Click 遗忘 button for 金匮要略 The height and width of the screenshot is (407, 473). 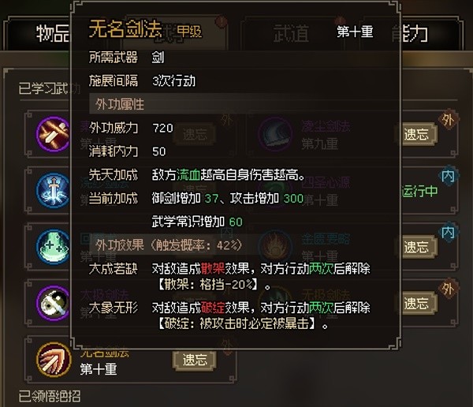tap(418, 247)
